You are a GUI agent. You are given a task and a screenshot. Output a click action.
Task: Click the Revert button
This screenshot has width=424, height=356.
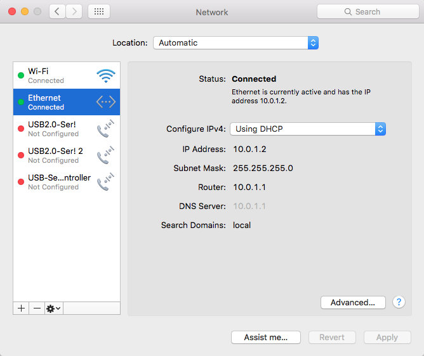[x=332, y=338]
